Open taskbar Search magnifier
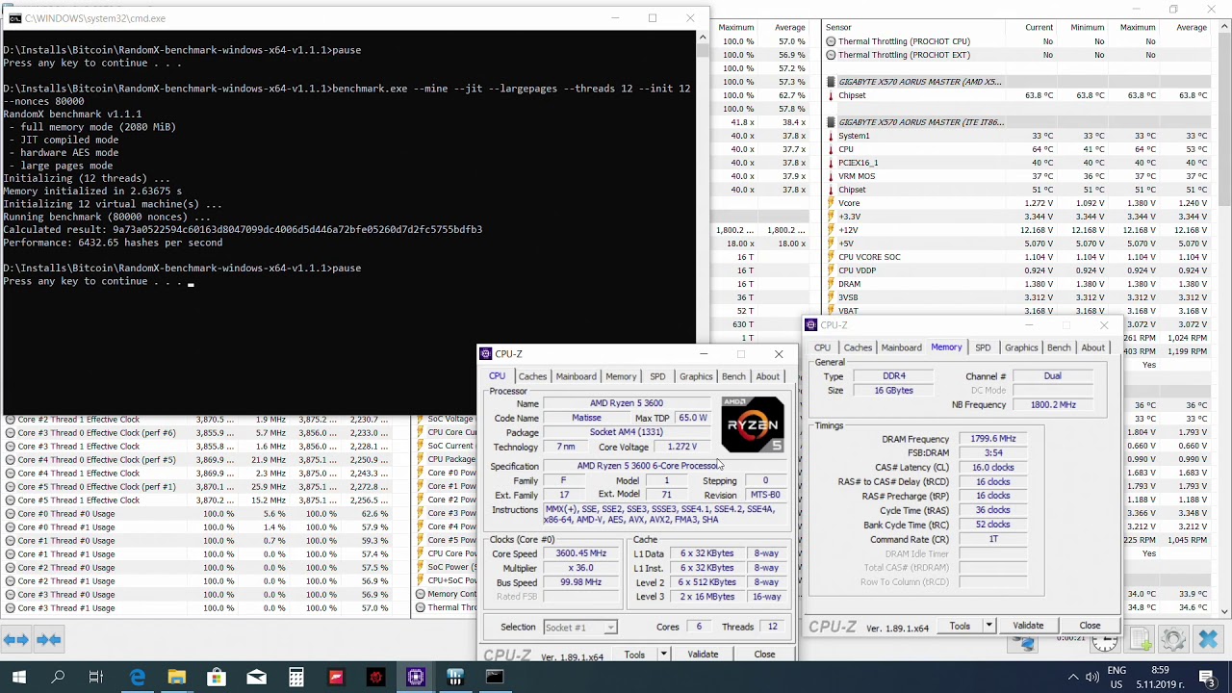This screenshot has height=693, width=1232. coord(58,678)
